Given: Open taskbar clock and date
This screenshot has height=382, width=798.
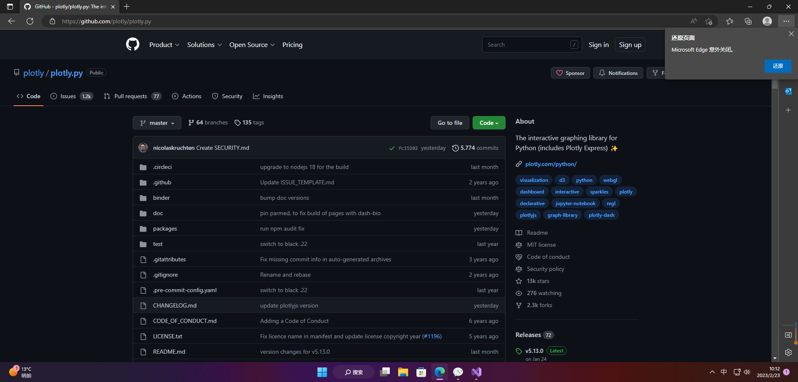Looking at the screenshot, I should tap(768, 372).
